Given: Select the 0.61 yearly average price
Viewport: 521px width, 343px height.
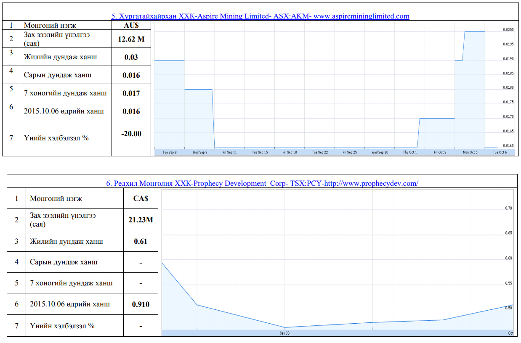Looking at the screenshot, I should [x=141, y=241].
